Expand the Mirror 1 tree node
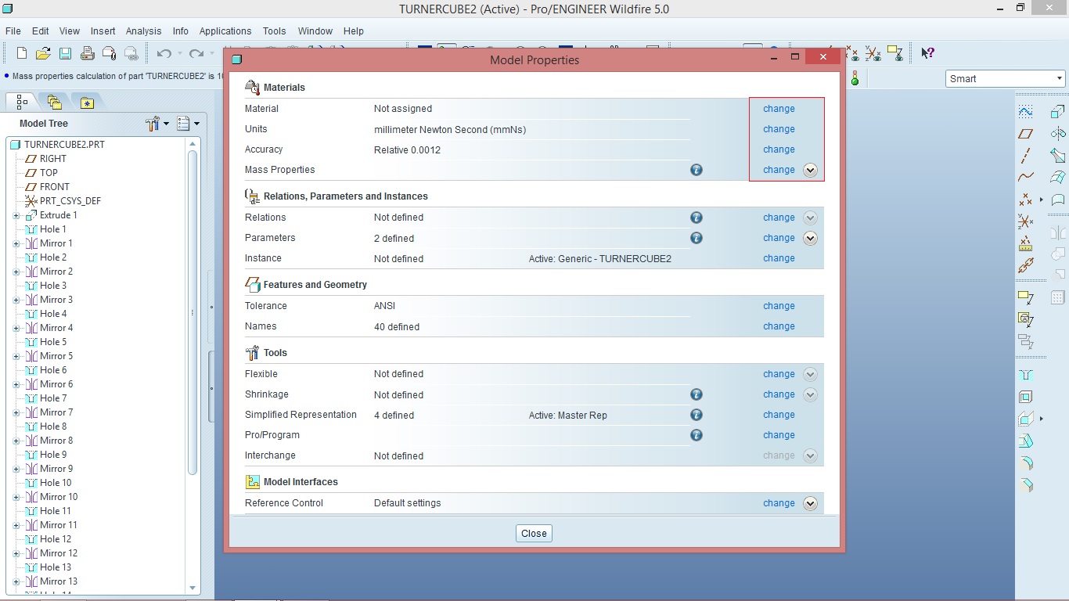This screenshot has width=1069, height=601. click(16, 243)
